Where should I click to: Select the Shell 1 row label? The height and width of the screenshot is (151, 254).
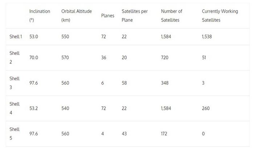point(16,37)
